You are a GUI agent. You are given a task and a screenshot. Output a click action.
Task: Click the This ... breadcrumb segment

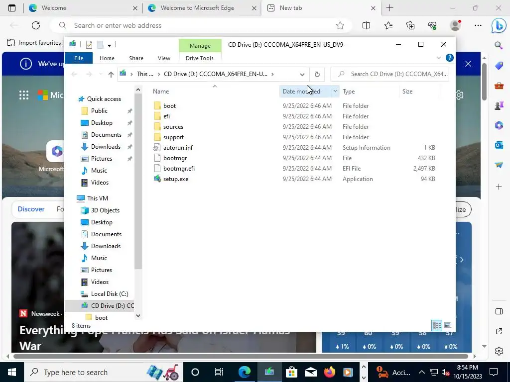tap(145, 74)
